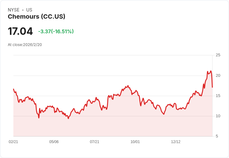This screenshot has height=158, width=229.
Task: Select the 10/01 date on x-axis
Action: [x=135, y=142]
